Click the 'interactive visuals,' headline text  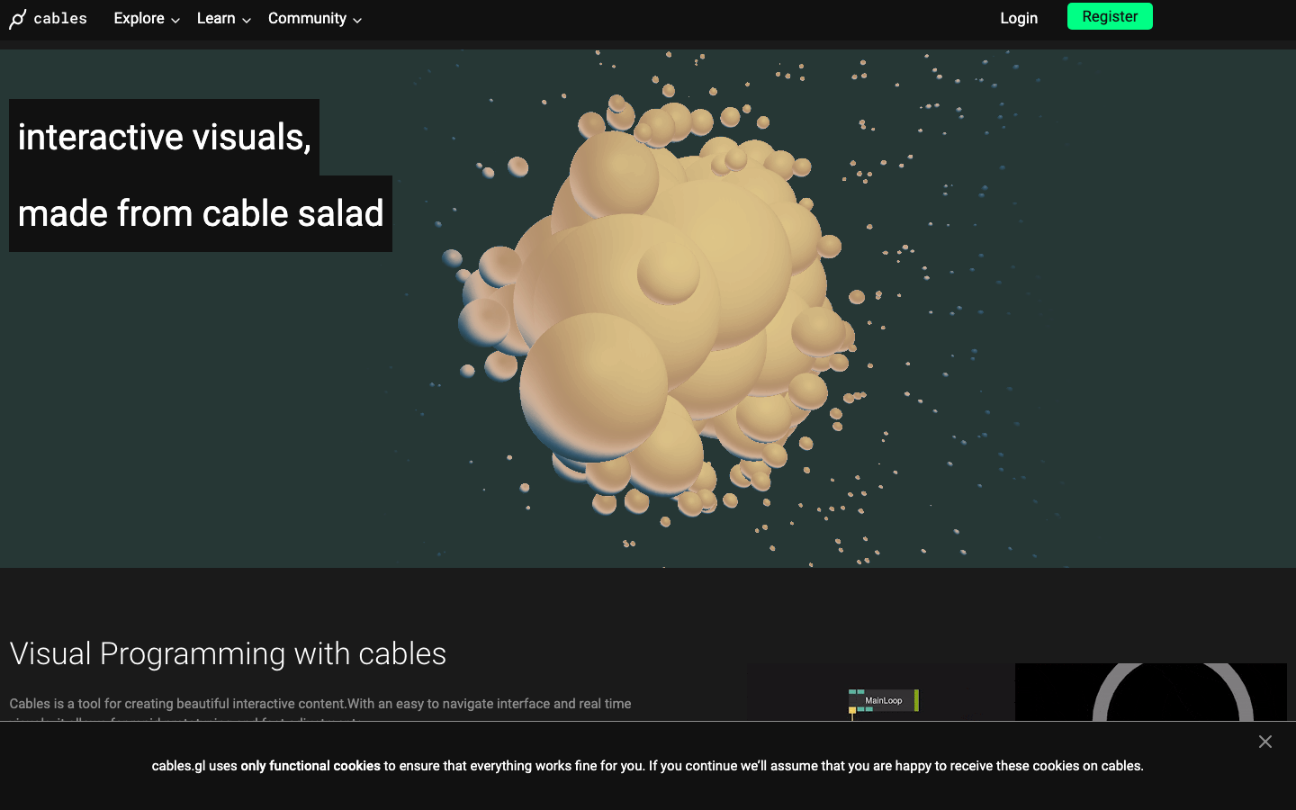[165, 137]
